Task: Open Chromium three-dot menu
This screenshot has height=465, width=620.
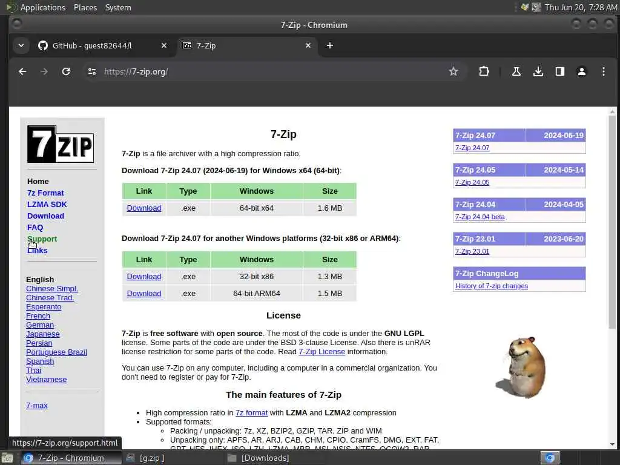Action: coord(604,71)
